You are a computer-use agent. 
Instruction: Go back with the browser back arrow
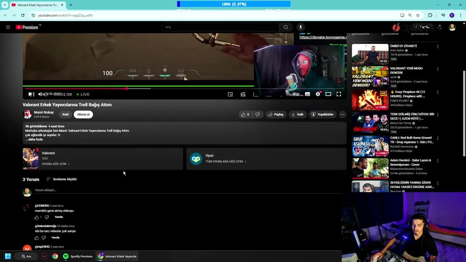5,15
